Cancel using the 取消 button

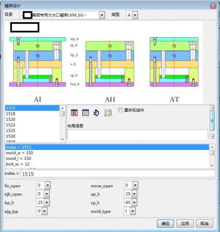(205, 224)
